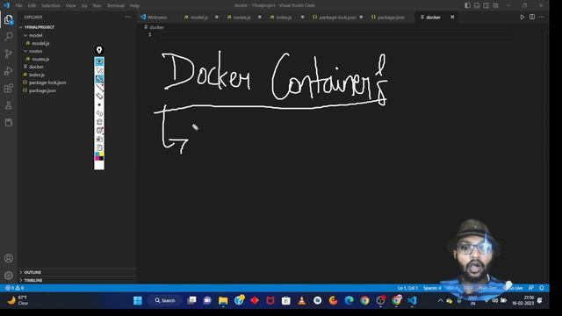Select the dot size tool in annotation toolbar
The width and height of the screenshot is (562, 316).
[x=99, y=104]
